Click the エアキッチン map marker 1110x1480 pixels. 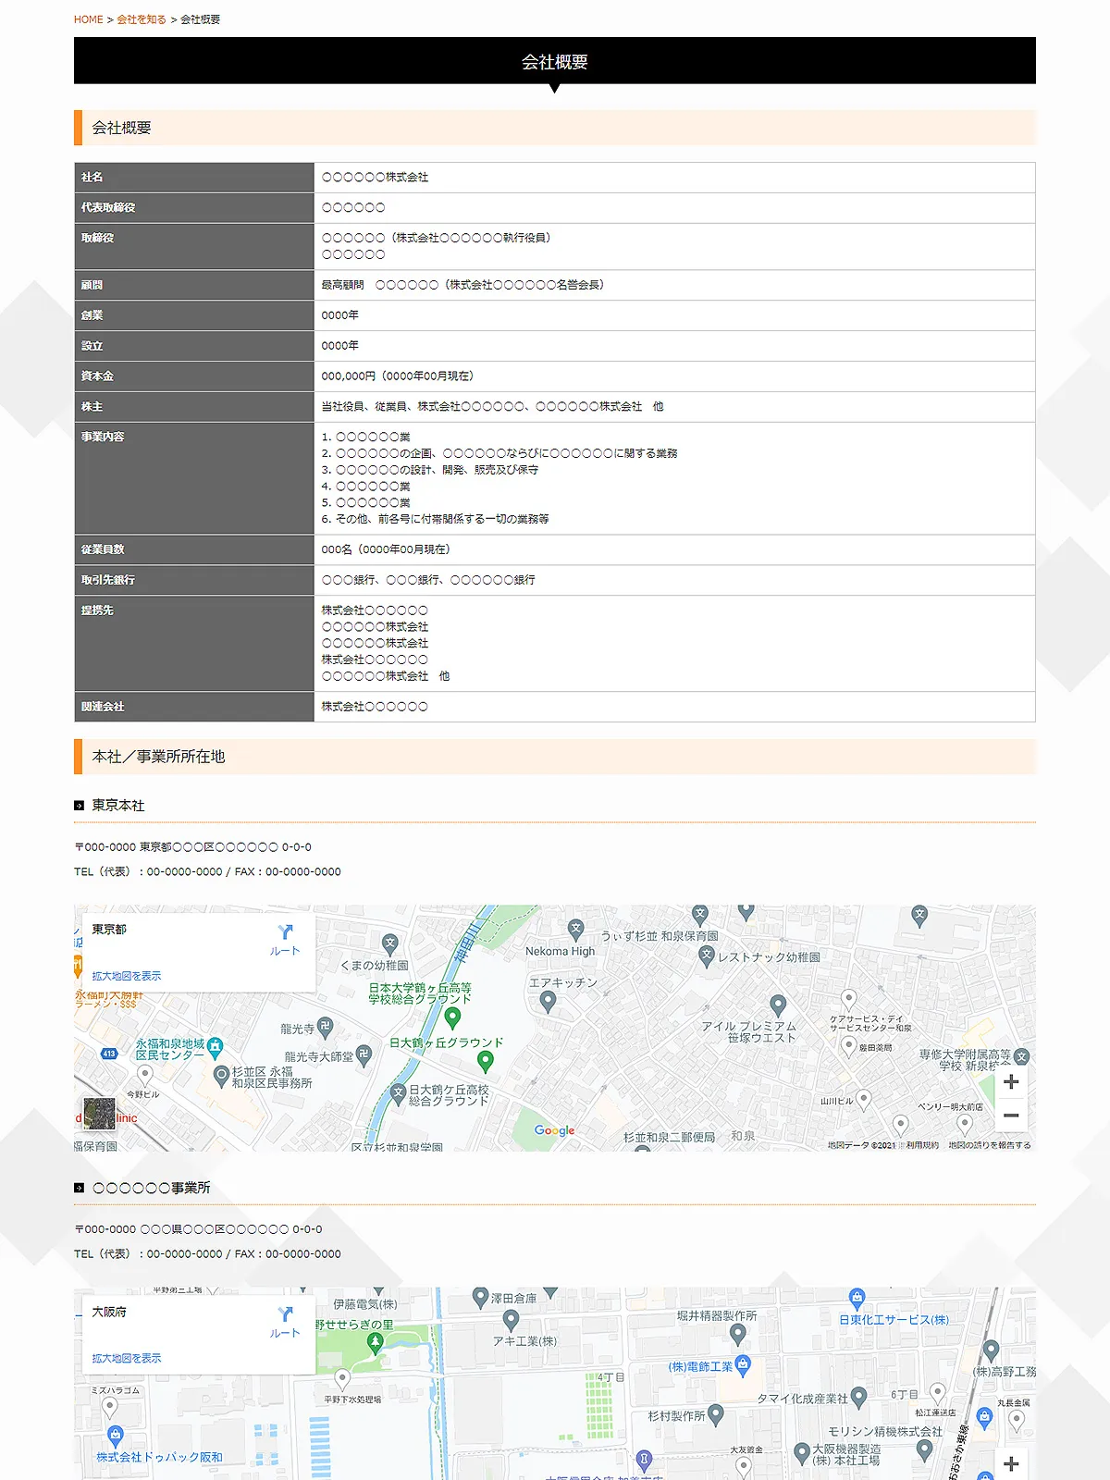[548, 1000]
